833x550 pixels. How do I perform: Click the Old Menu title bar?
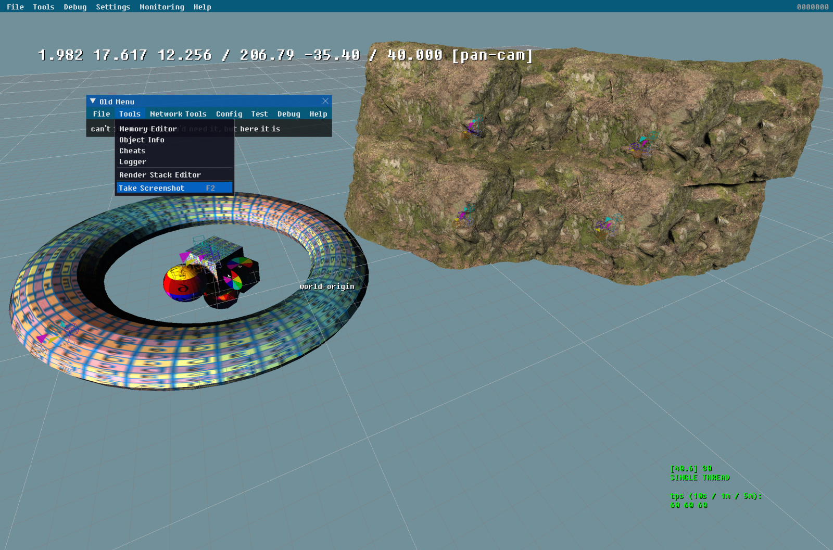pyautogui.click(x=208, y=101)
